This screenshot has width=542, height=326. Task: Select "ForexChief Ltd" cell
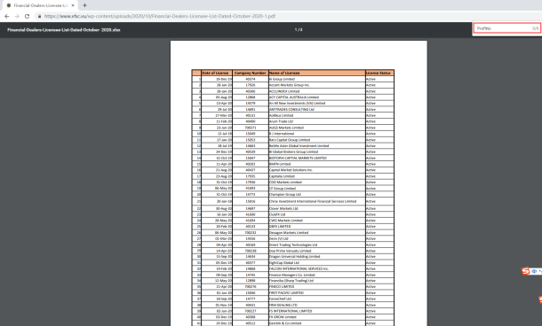point(317,299)
